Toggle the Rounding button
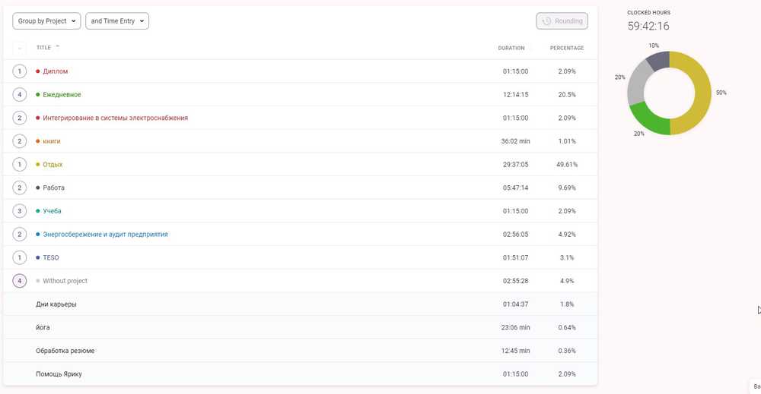 tap(562, 21)
